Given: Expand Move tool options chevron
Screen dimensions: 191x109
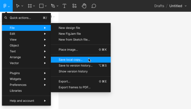Looking at the screenshot, I should click(22, 6).
